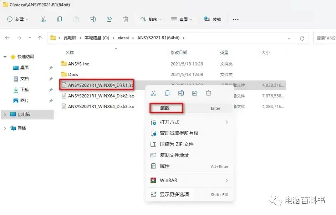The image size is (336, 215).
Task: Sort by the 修改日期 column header
Action: 179,53
